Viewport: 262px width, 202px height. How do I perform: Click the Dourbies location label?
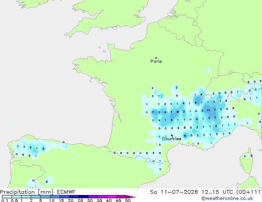pyautogui.click(x=171, y=139)
